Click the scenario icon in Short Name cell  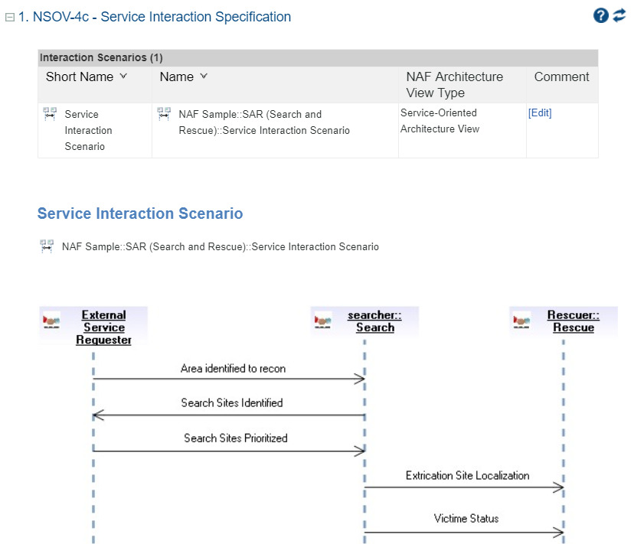(x=50, y=114)
